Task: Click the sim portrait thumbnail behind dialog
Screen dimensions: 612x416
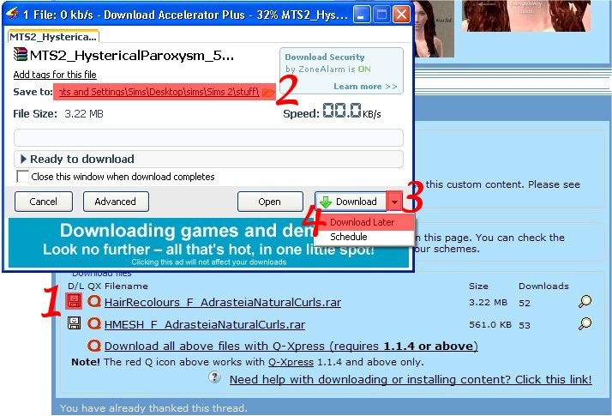Action: pyautogui.click(x=434, y=28)
